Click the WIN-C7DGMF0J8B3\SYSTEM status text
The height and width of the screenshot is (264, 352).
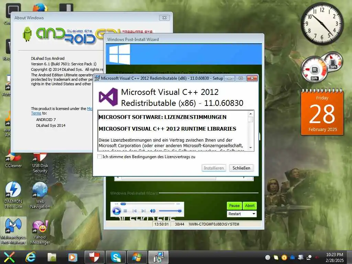(214, 224)
